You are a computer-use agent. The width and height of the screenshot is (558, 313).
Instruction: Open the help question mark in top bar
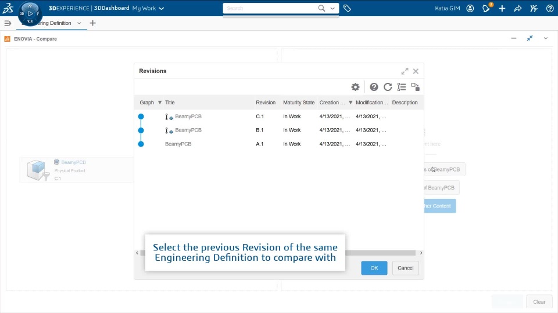550,8
